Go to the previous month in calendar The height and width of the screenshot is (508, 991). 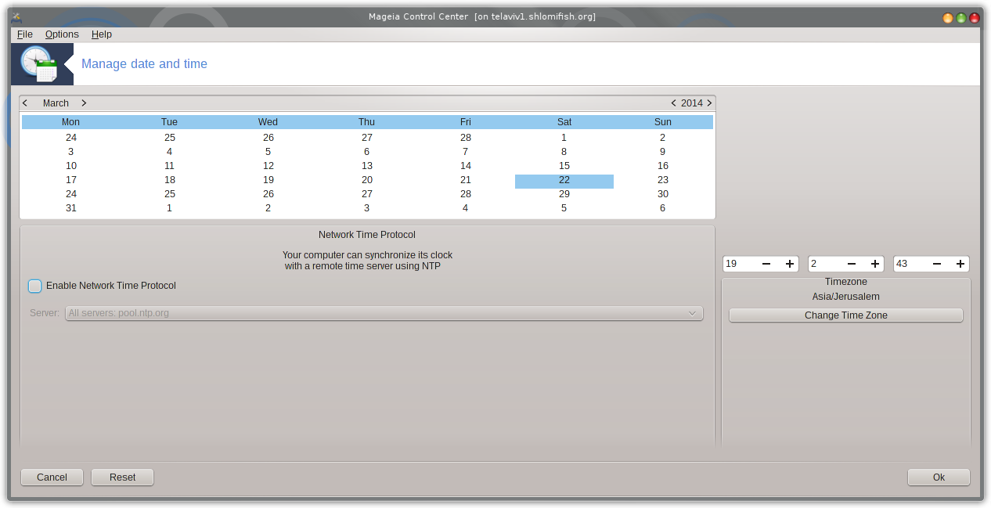(x=25, y=103)
